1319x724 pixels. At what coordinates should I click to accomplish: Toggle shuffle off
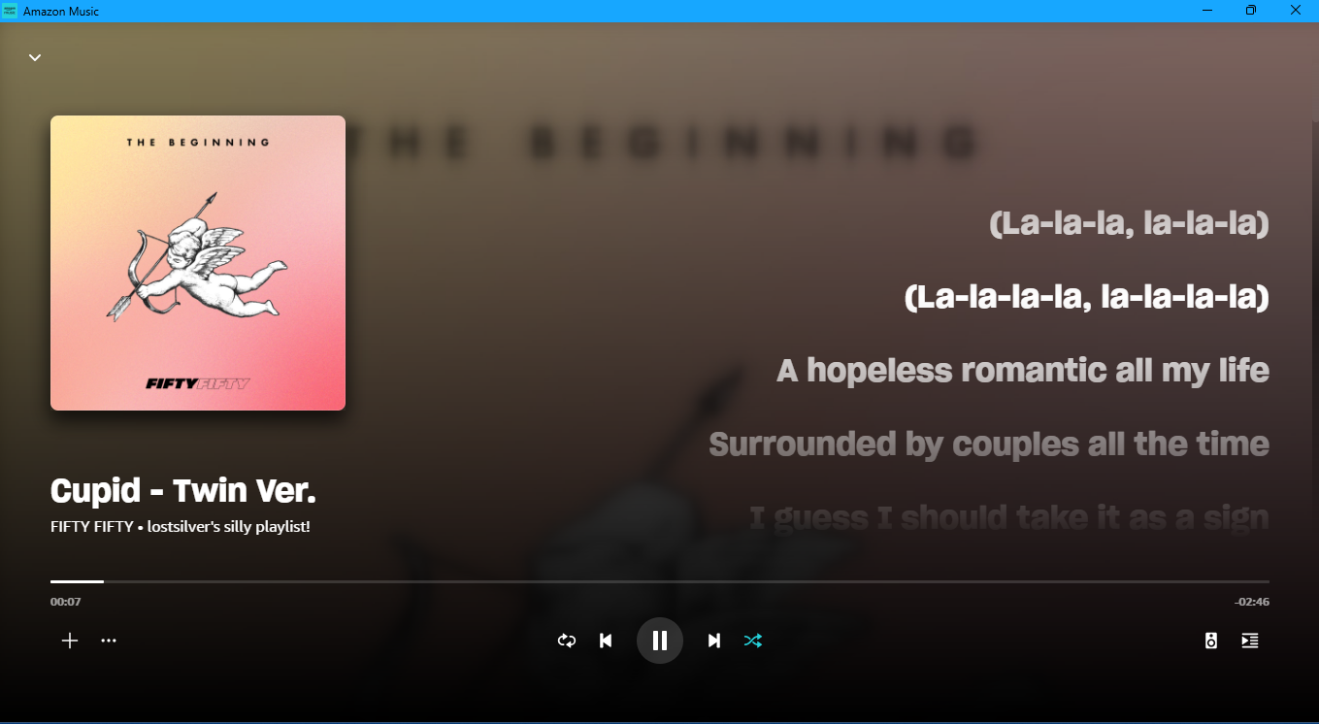point(753,641)
